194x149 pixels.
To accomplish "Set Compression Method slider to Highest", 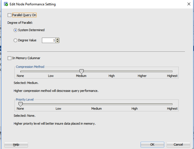I will [172, 71].
